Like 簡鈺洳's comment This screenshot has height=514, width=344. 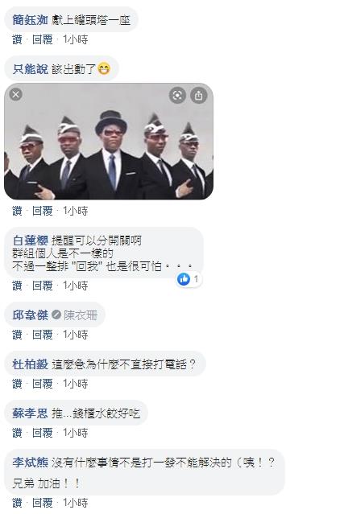coord(17,39)
